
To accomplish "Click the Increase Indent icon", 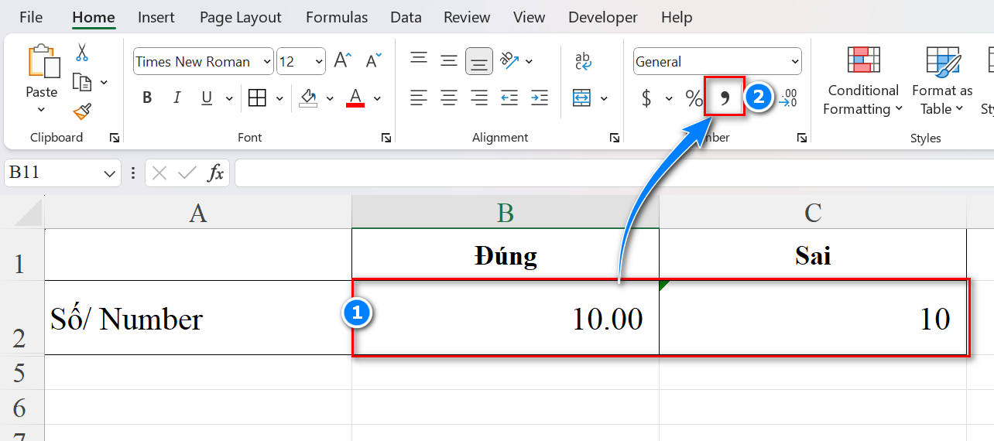I will [x=540, y=98].
